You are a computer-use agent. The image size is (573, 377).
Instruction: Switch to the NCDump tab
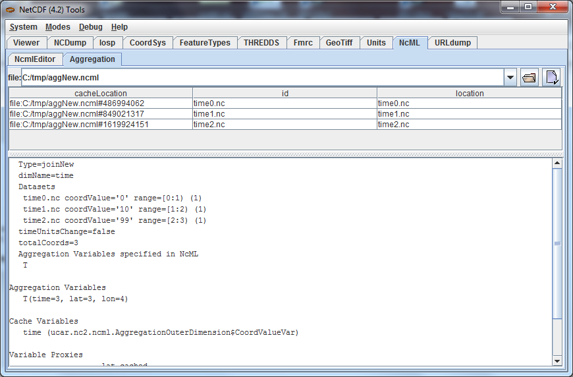click(70, 43)
